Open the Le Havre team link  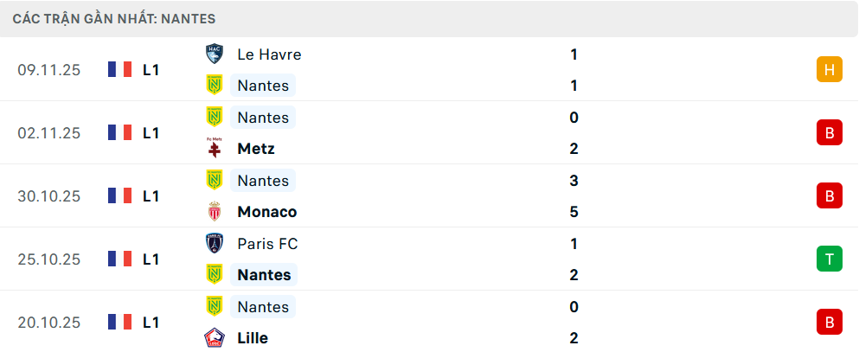[x=269, y=54]
